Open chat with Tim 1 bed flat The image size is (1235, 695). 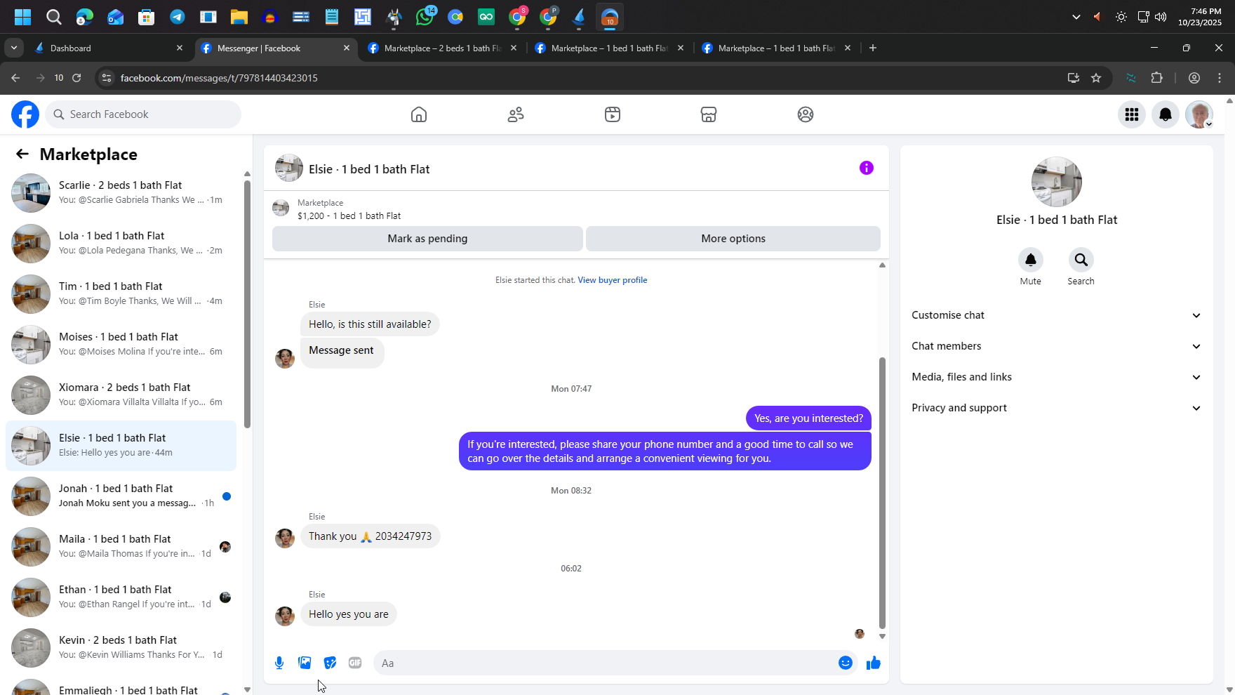click(x=121, y=293)
